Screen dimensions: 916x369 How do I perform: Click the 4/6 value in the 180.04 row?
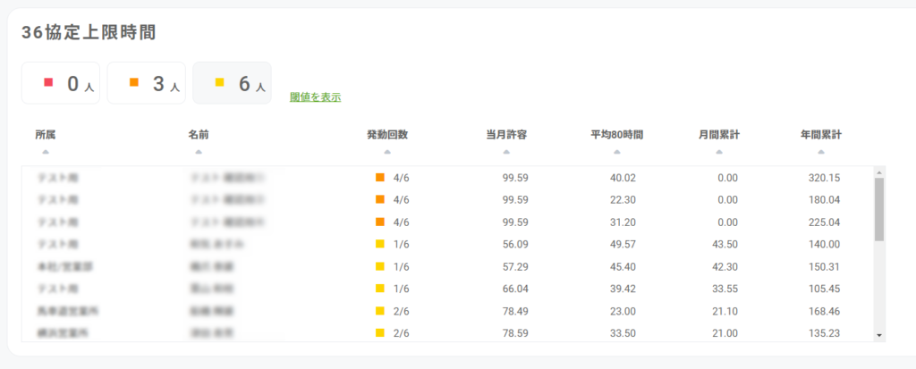(401, 200)
